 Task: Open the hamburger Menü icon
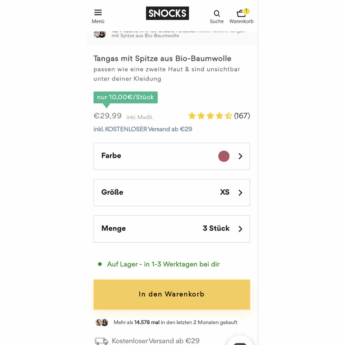[98, 13]
